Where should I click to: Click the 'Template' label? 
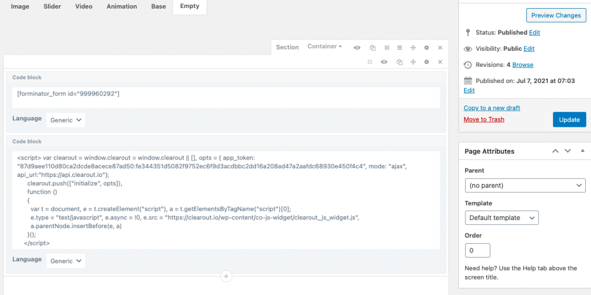pos(478,203)
